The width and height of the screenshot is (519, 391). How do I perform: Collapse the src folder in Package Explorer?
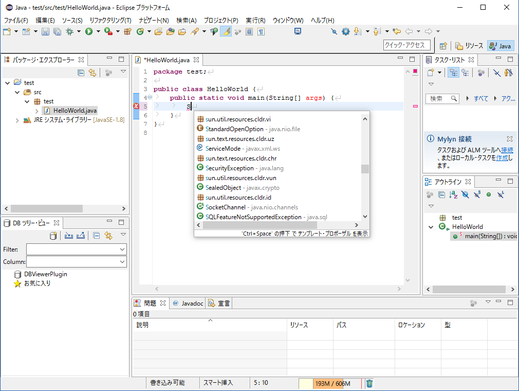point(17,92)
